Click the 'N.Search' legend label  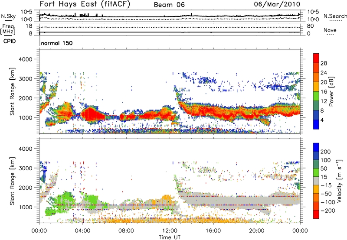(x=335, y=16)
